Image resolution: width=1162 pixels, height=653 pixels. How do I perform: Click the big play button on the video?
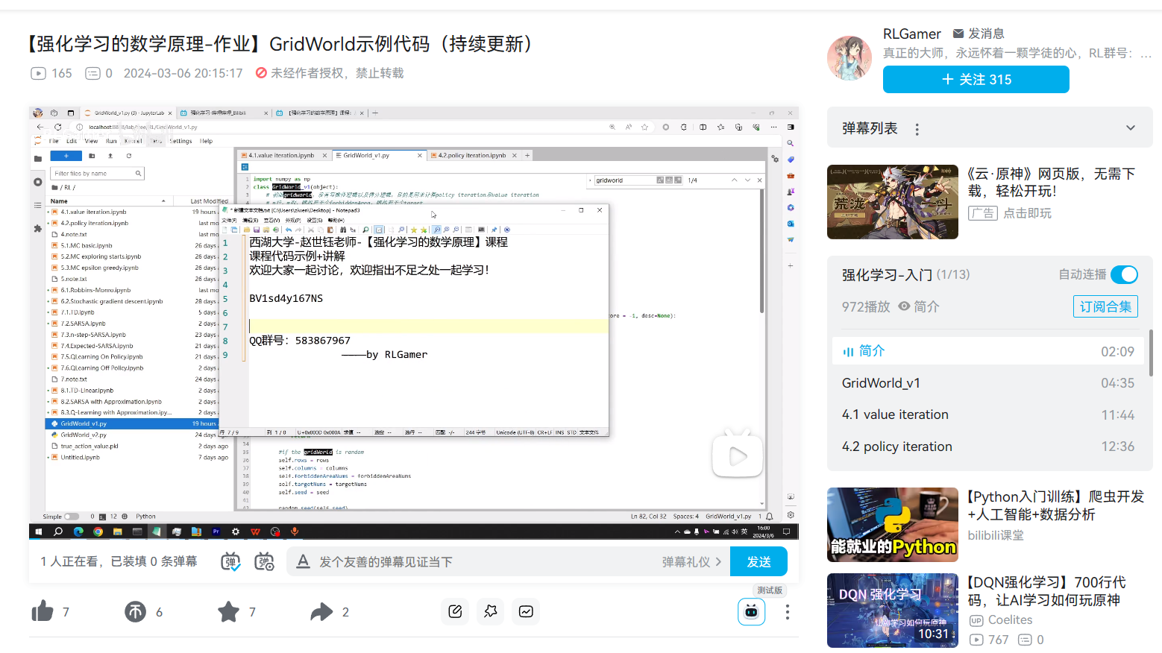pos(738,455)
